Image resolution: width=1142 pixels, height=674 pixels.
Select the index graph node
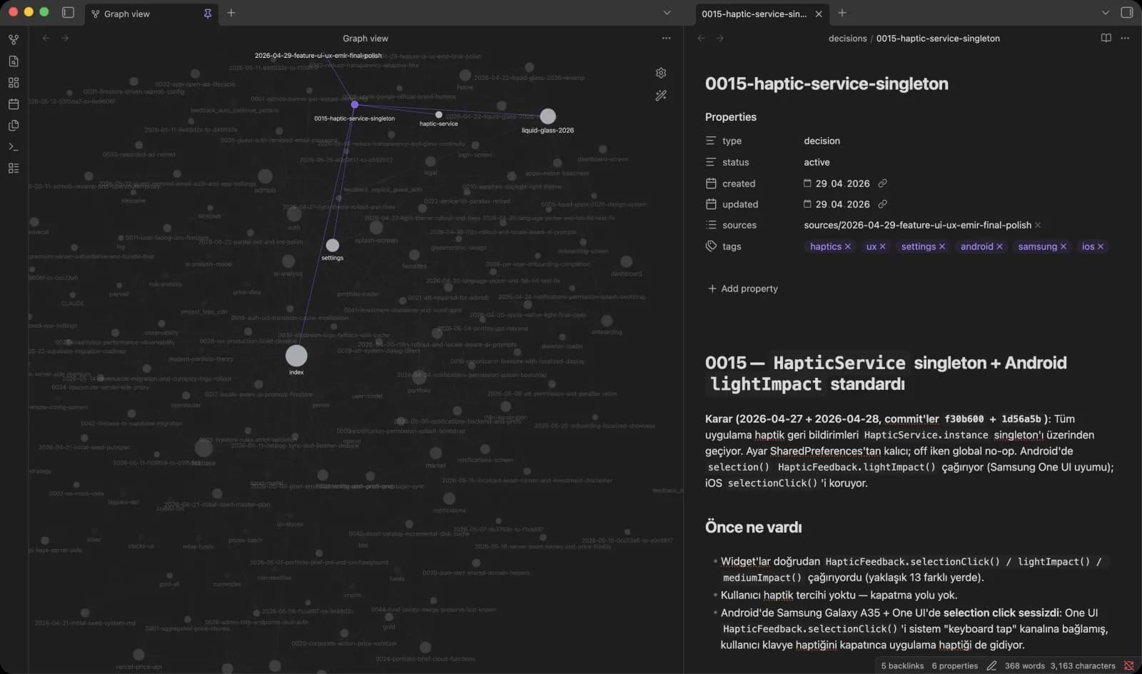296,356
